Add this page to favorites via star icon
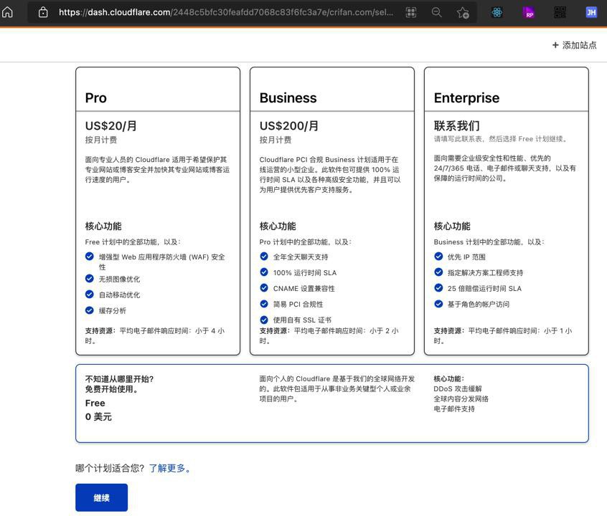The height and width of the screenshot is (516, 607). [463, 13]
